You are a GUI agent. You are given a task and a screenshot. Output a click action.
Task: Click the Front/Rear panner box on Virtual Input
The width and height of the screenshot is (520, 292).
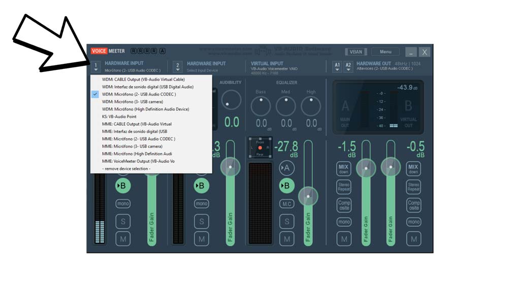[261, 148]
